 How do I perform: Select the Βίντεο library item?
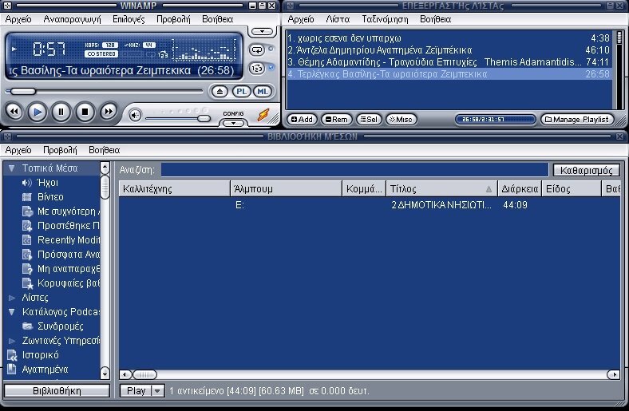pyautogui.click(x=42, y=197)
